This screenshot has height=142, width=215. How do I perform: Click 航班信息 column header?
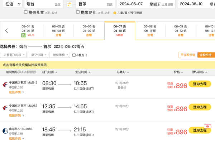pos(12,72)
